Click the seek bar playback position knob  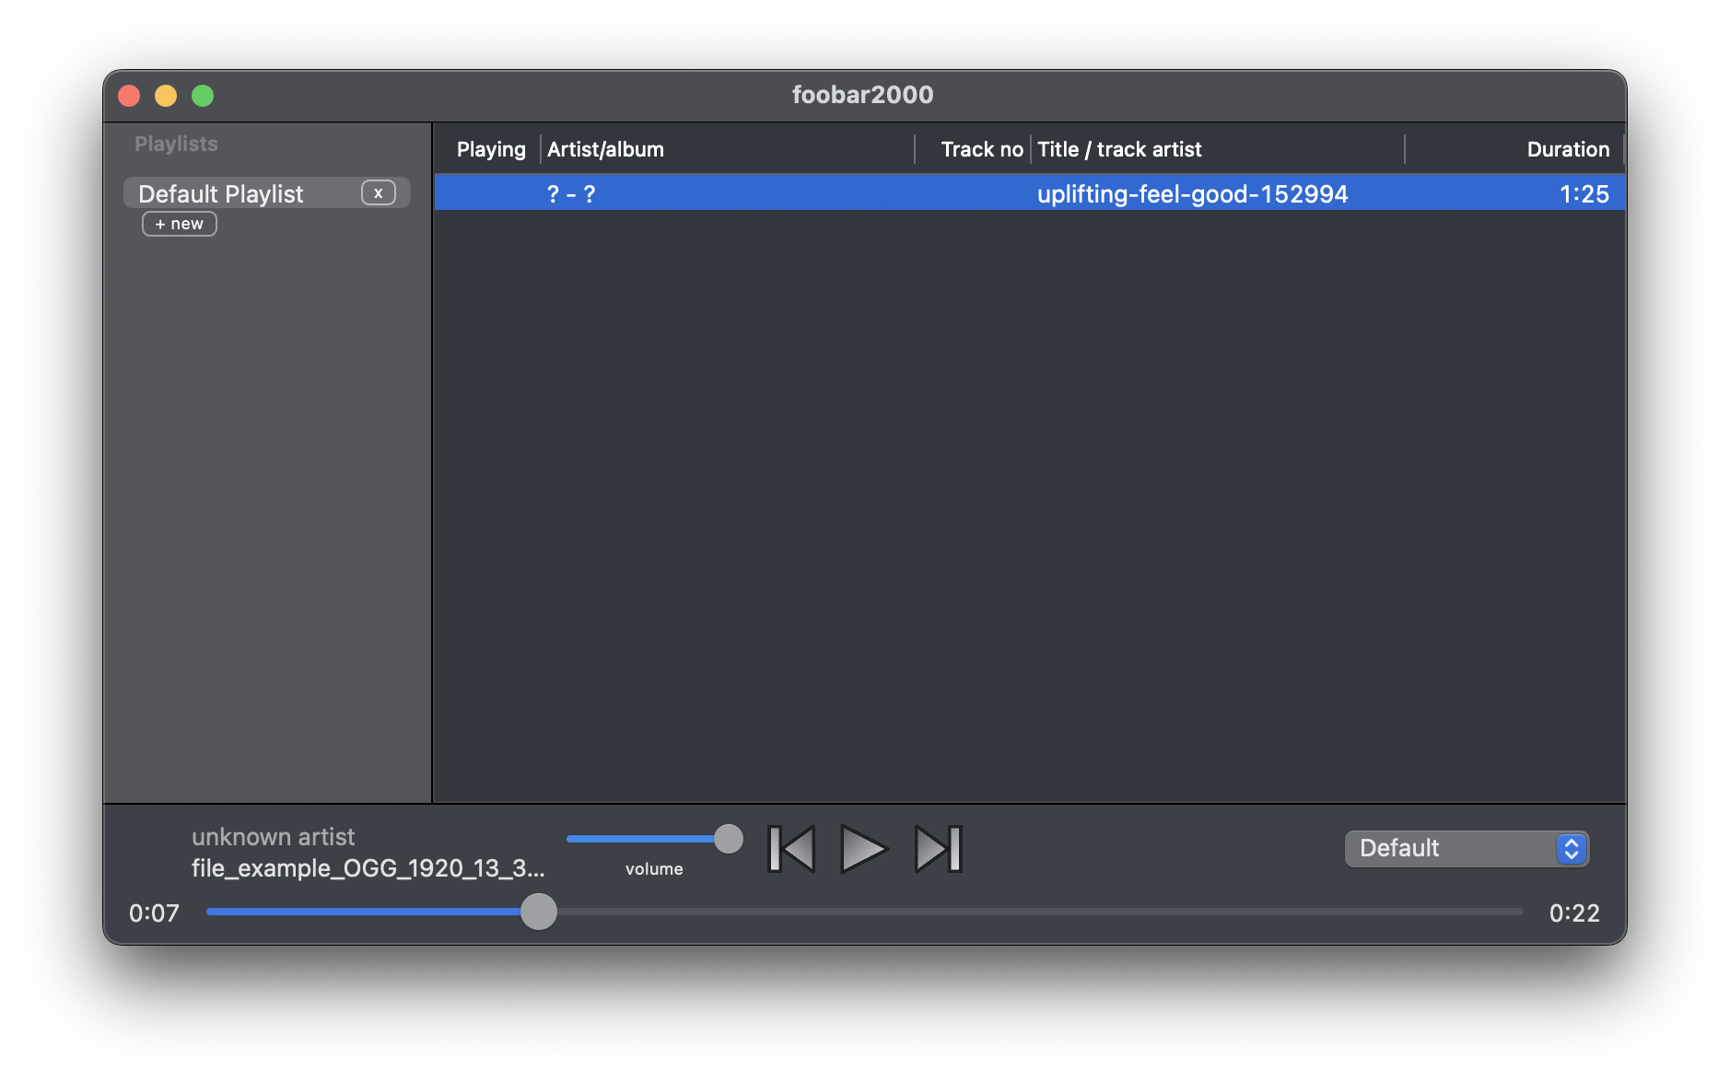point(539,912)
